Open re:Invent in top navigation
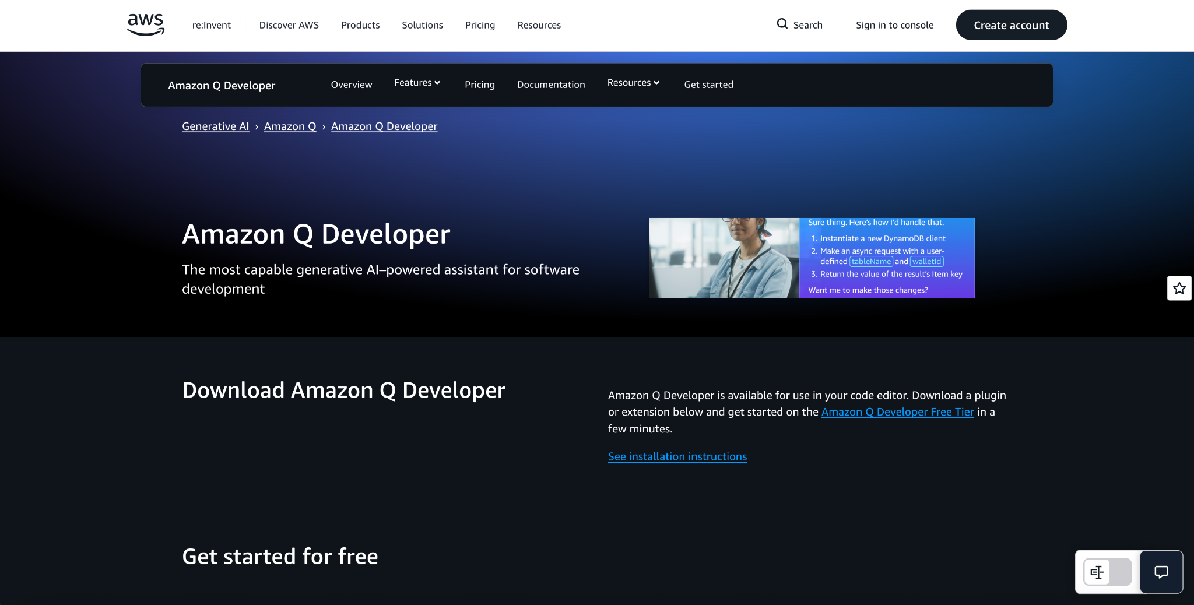The image size is (1194, 605). click(x=212, y=25)
